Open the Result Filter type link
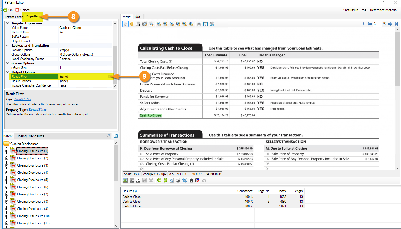Screen dimensions: 401x229 pos(23,99)
